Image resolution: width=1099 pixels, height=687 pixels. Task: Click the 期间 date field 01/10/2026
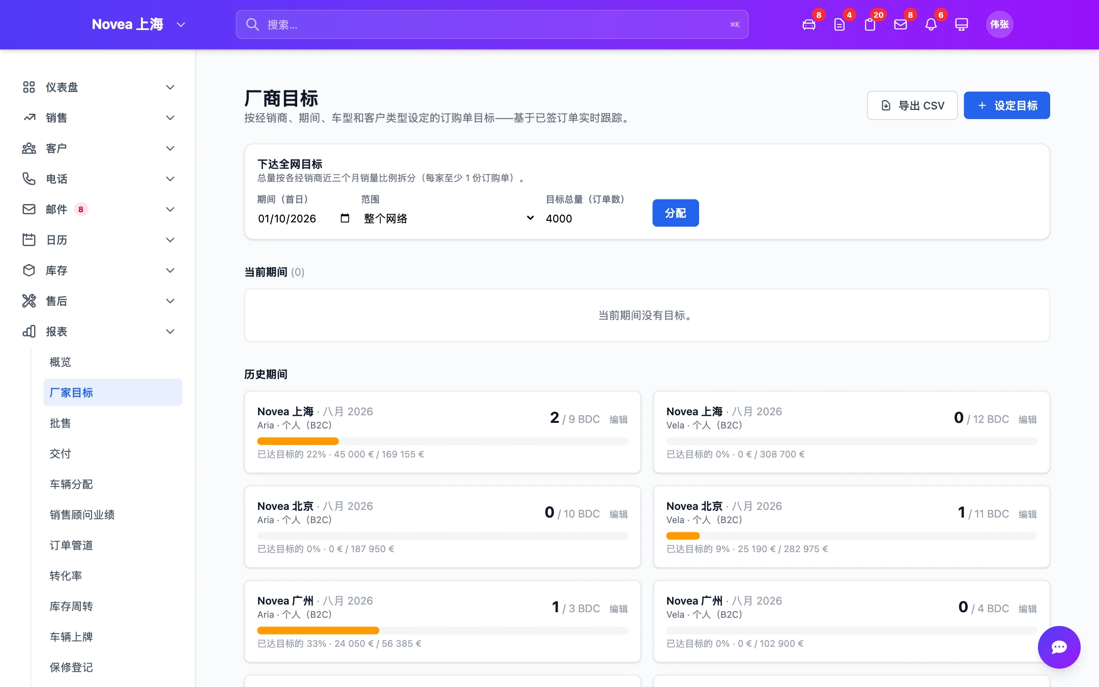[304, 218]
